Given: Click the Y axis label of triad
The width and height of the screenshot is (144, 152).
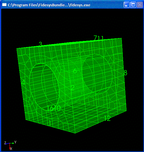Looking at the screenshot, I should 16,142.
